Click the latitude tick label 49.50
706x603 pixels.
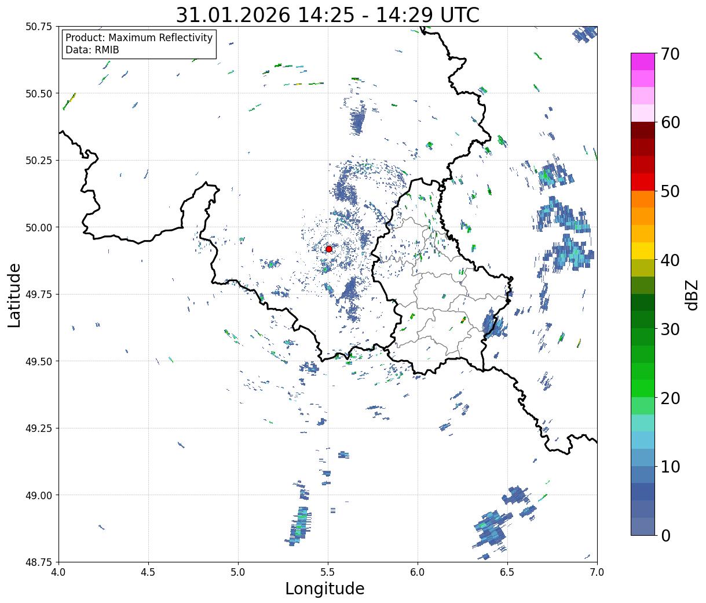pyautogui.click(x=39, y=361)
